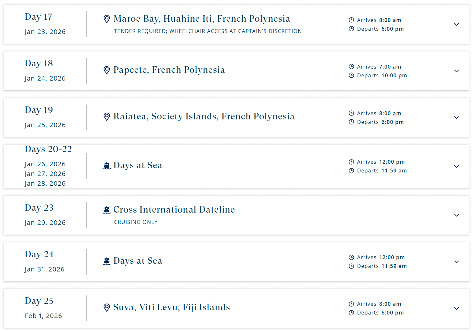Click the location pin icon beside Papeete
The width and height of the screenshot is (476, 331).
point(107,70)
